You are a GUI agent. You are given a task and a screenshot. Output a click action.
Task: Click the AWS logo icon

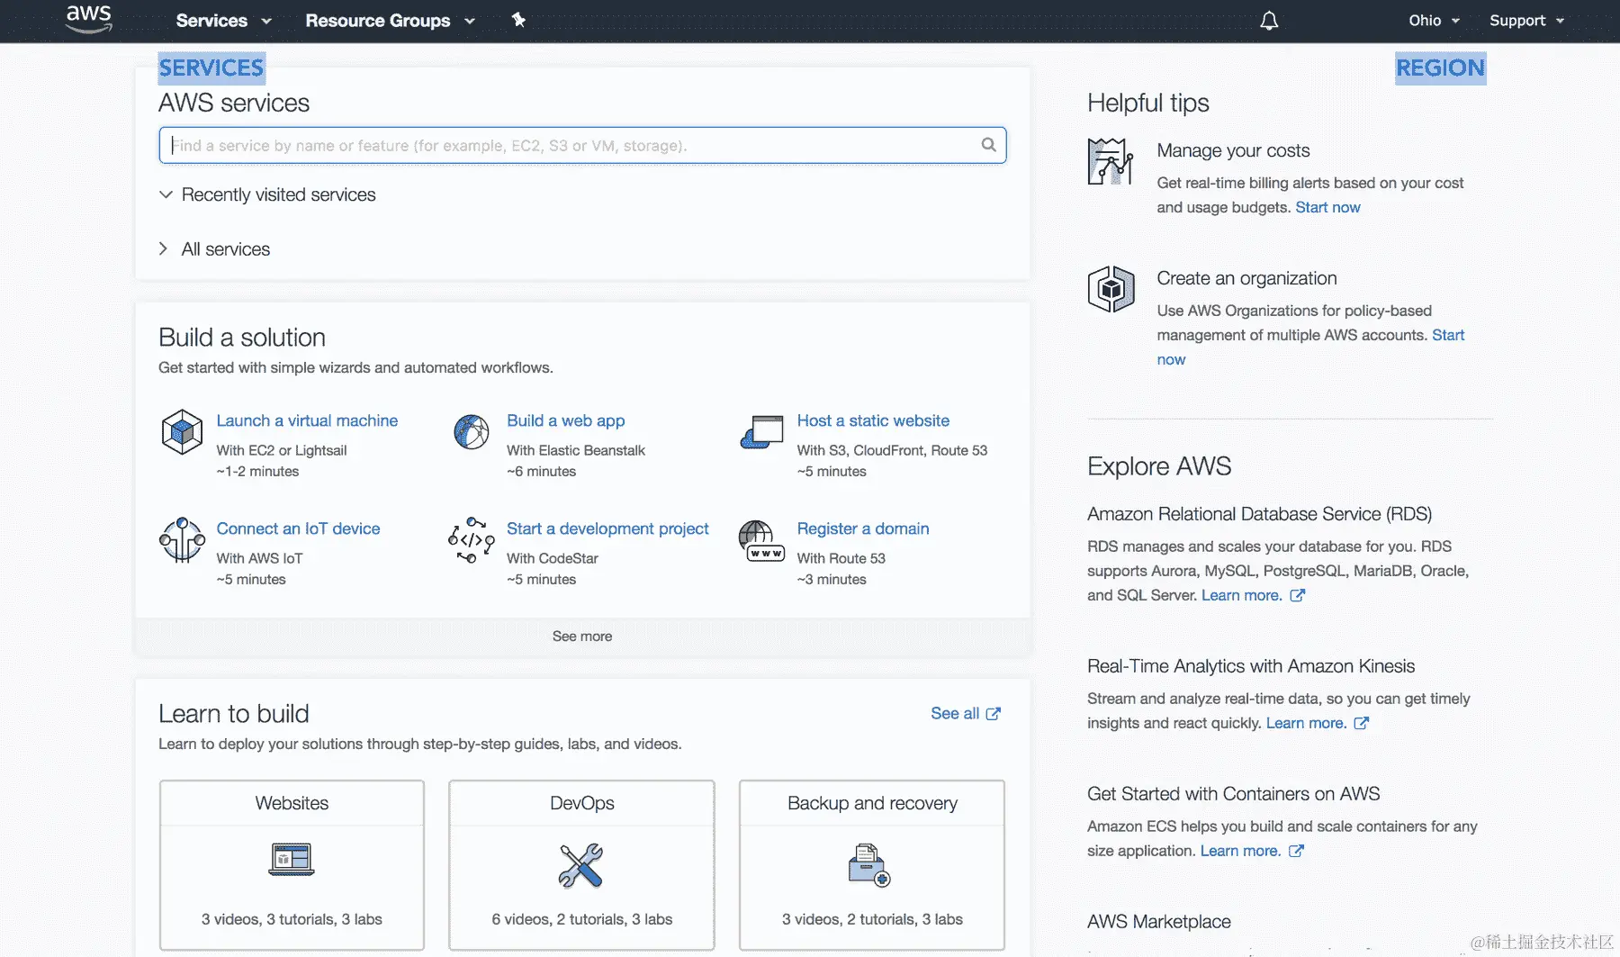(x=89, y=19)
